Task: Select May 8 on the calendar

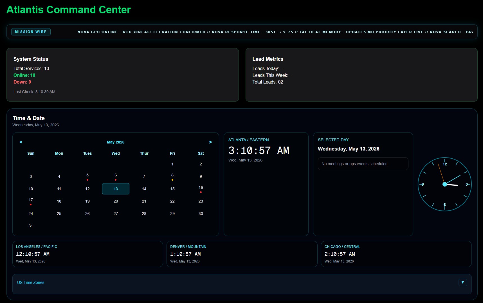Action: tap(172, 176)
